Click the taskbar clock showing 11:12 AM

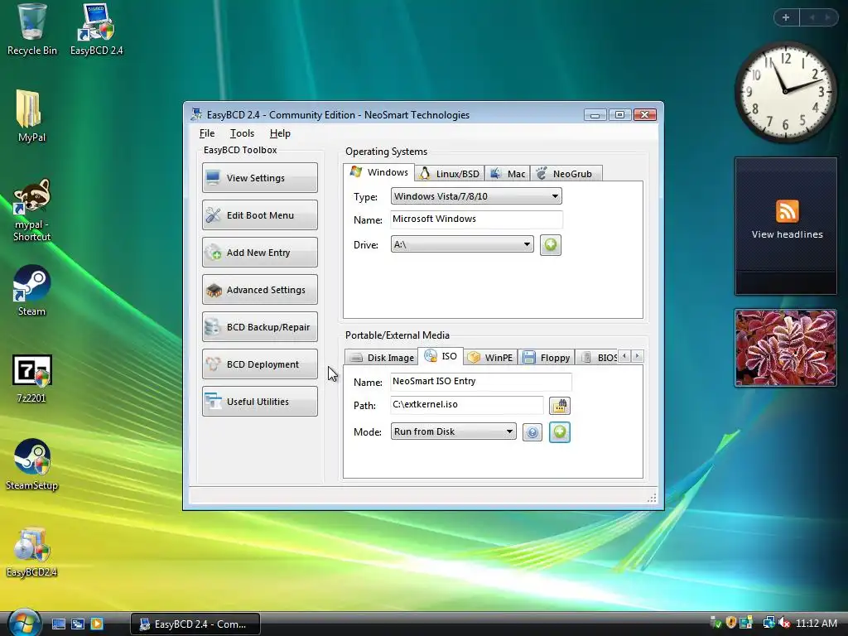click(816, 624)
